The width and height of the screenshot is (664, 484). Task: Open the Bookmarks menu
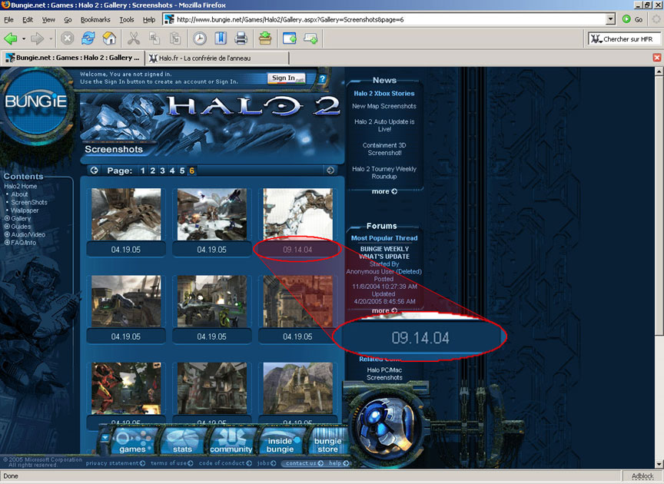[95, 19]
